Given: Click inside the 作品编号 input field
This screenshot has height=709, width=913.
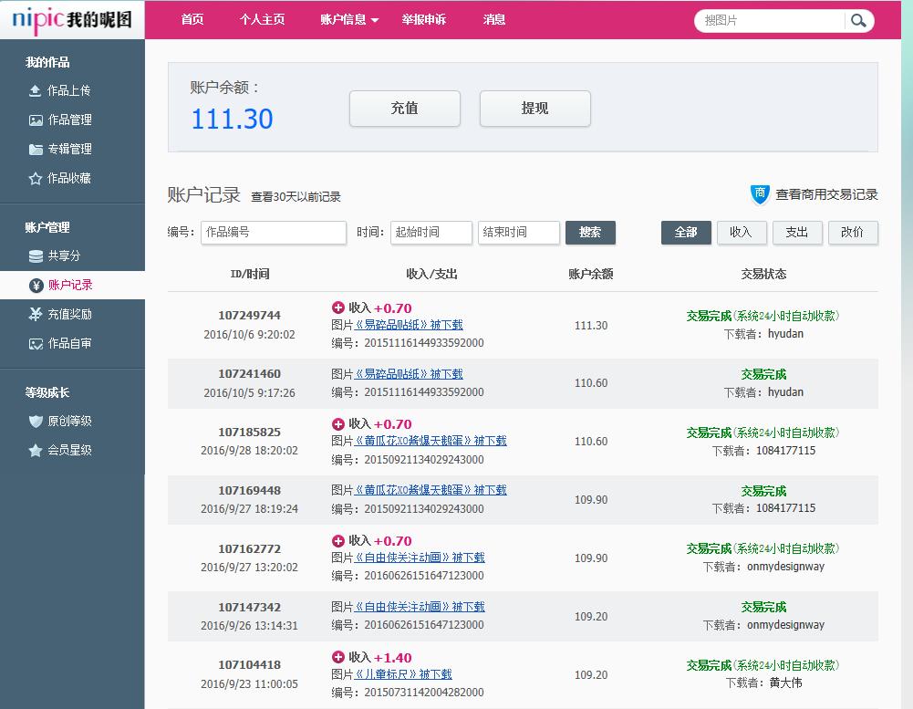Looking at the screenshot, I should coord(273,233).
